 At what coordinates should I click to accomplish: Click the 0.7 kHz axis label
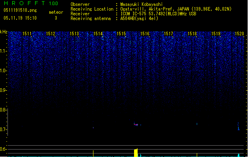3,130
